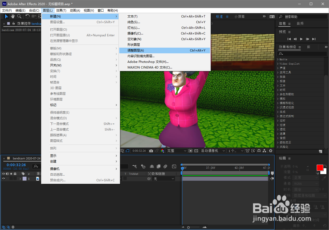Click the composition mini-flowchart icon
Viewport: 329px width, 230px height.
point(134,166)
